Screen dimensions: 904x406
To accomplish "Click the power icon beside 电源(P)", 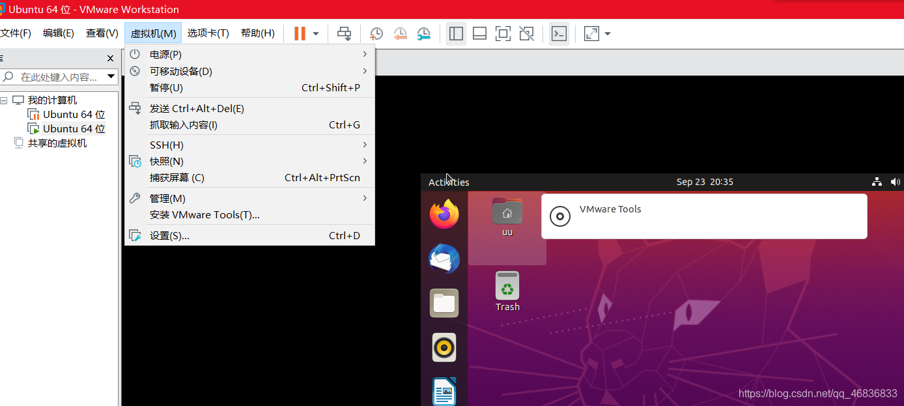I will (x=135, y=55).
